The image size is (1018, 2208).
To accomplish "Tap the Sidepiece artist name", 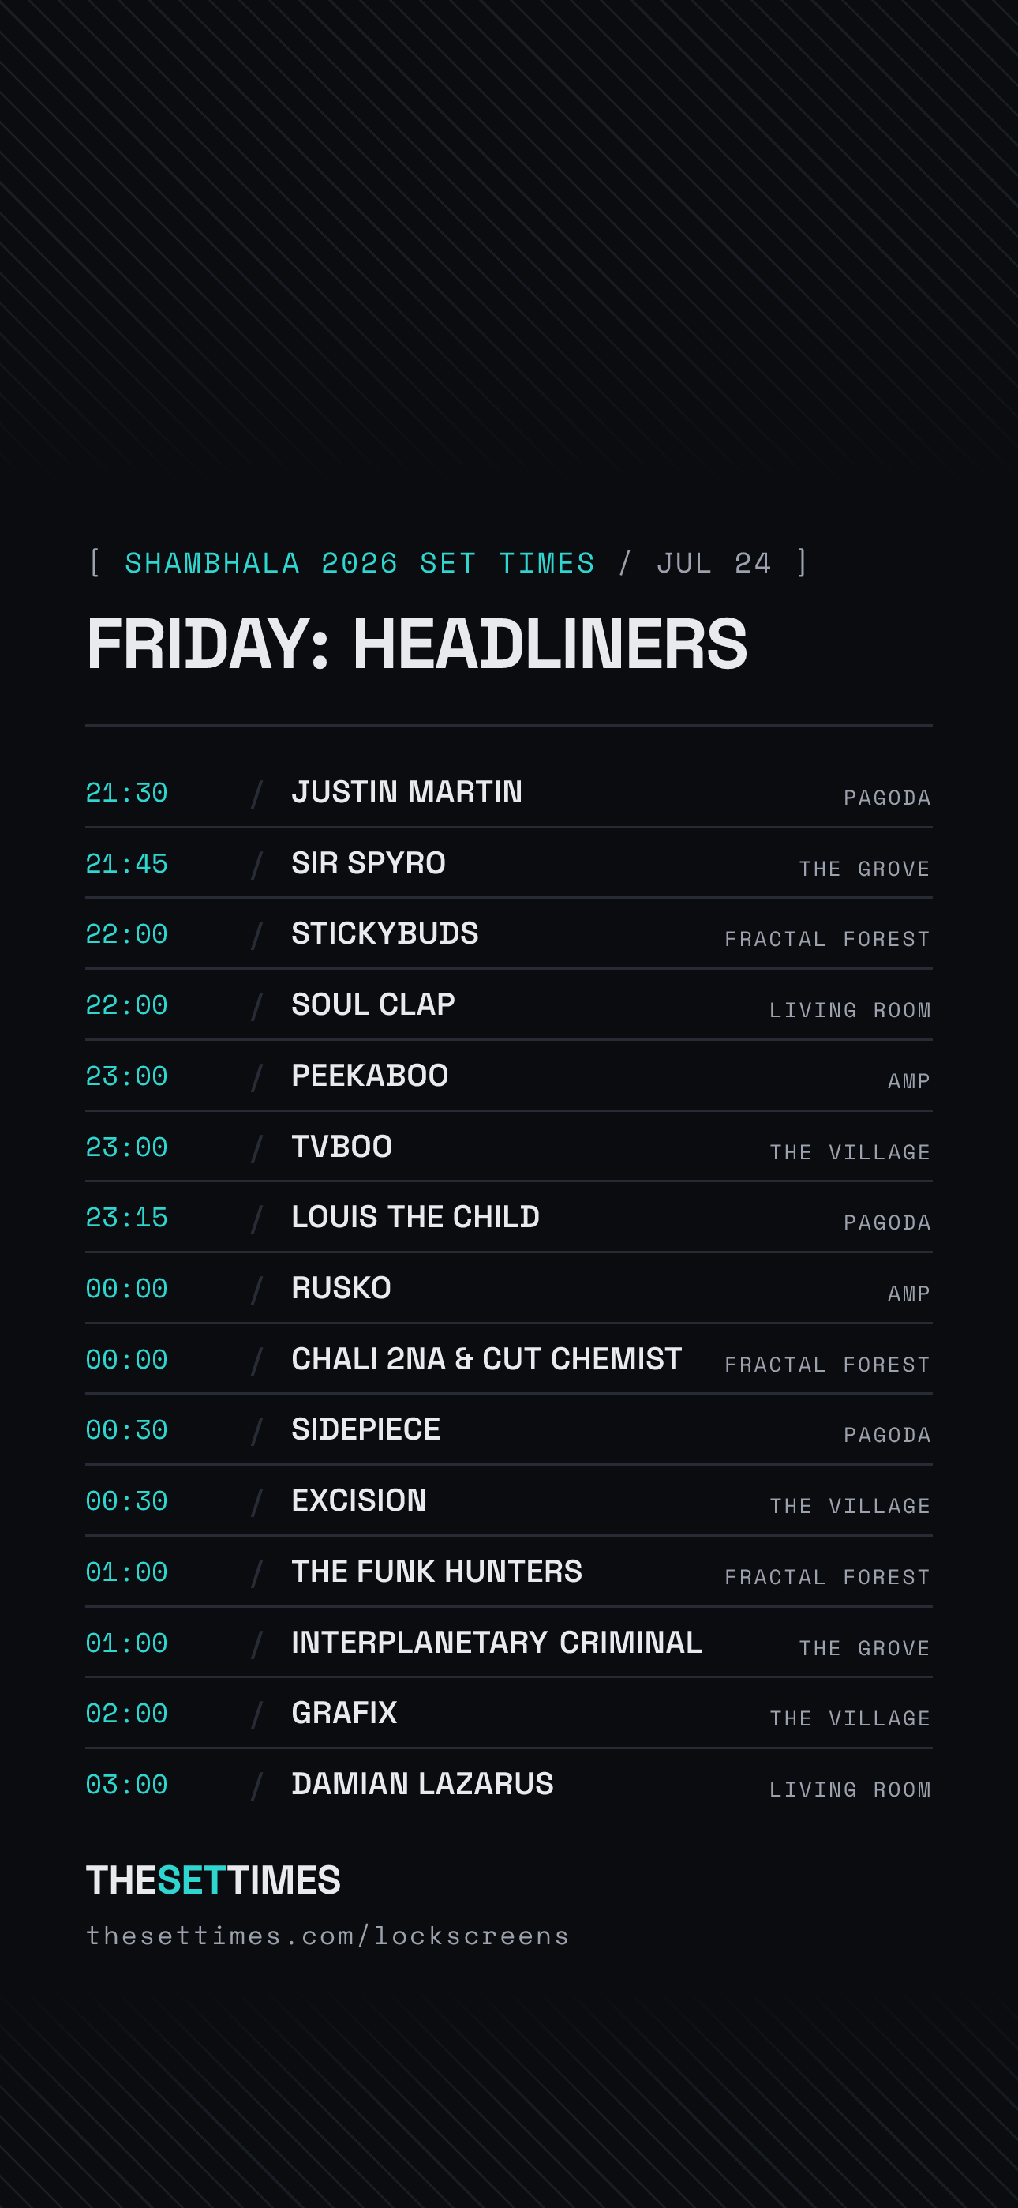I will click(x=366, y=1429).
